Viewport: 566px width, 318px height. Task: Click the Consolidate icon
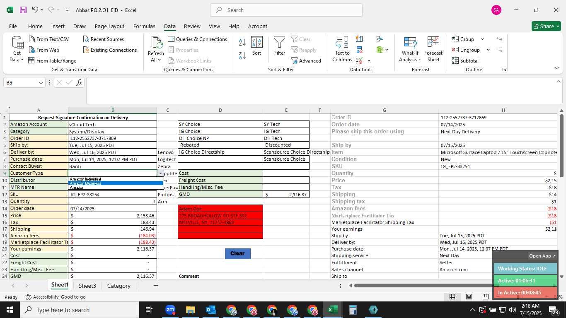(x=380, y=39)
